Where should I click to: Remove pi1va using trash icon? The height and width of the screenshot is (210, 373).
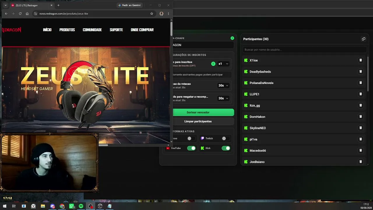point(360,139)
